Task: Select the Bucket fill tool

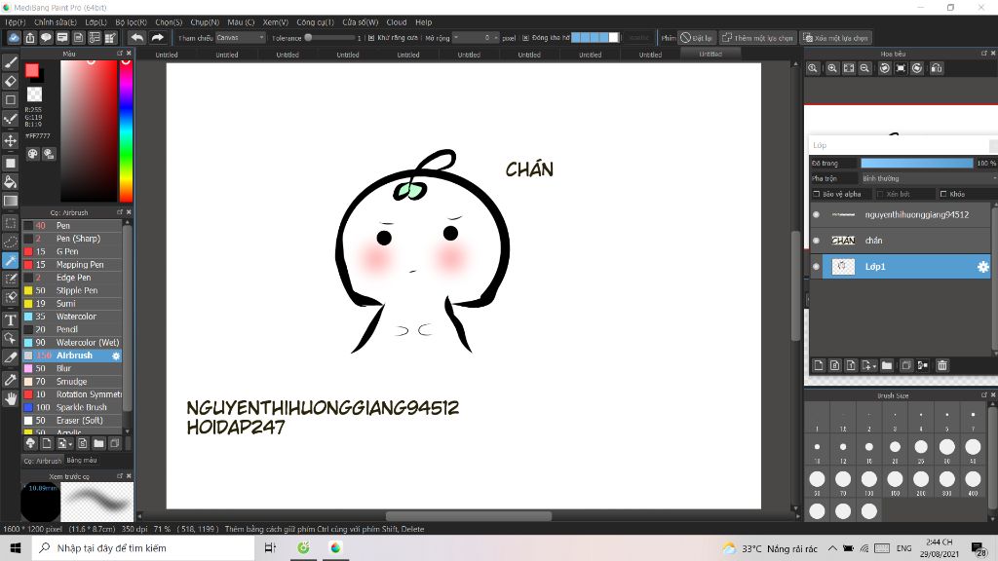Action: point(10,182)
